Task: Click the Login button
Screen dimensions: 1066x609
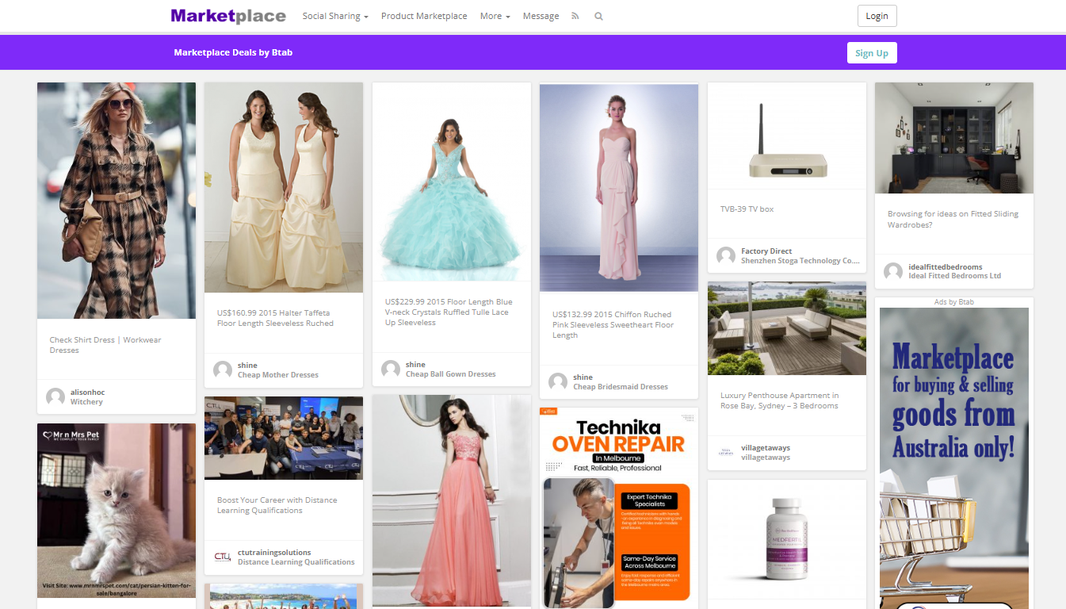Action: click(x=877, y=16)
